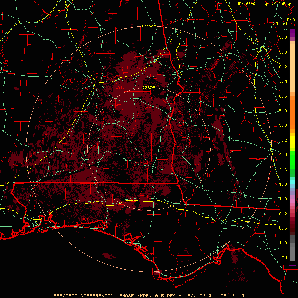The image size is (298, 298).
Task: Click the 6.6 scale value
Action: 283,96
